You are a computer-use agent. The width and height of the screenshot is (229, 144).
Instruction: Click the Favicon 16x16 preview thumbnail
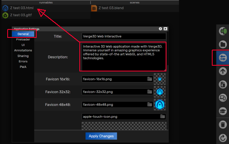160,79
